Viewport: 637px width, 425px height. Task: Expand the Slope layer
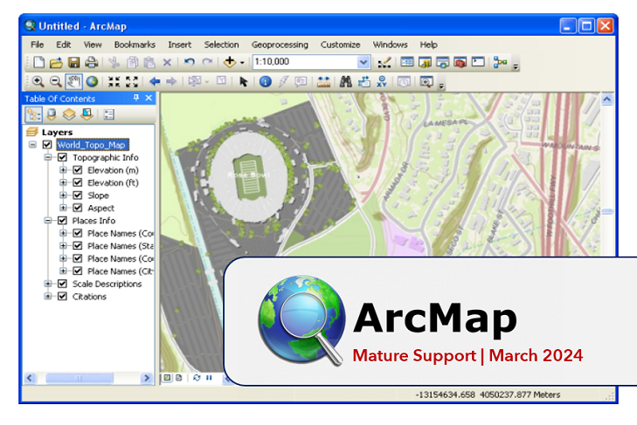pos(64,195)
